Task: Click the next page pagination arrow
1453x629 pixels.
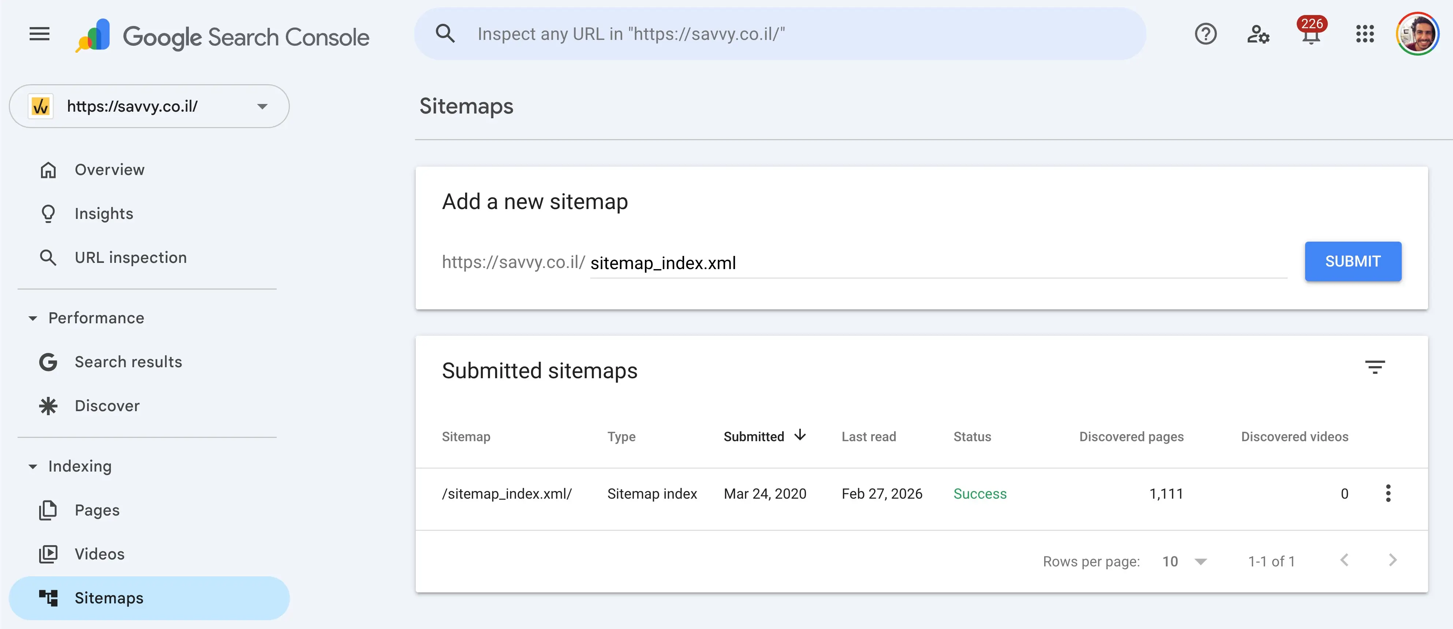Action: click(1392, 560)
